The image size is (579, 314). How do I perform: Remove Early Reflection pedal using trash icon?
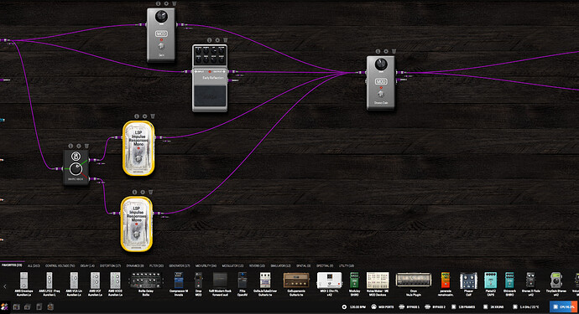226,40
